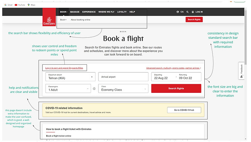Image resolution: width=251 pixels, height=142 pixels.
Task: Open the LOYALTY menu
Action: [122, 12]
